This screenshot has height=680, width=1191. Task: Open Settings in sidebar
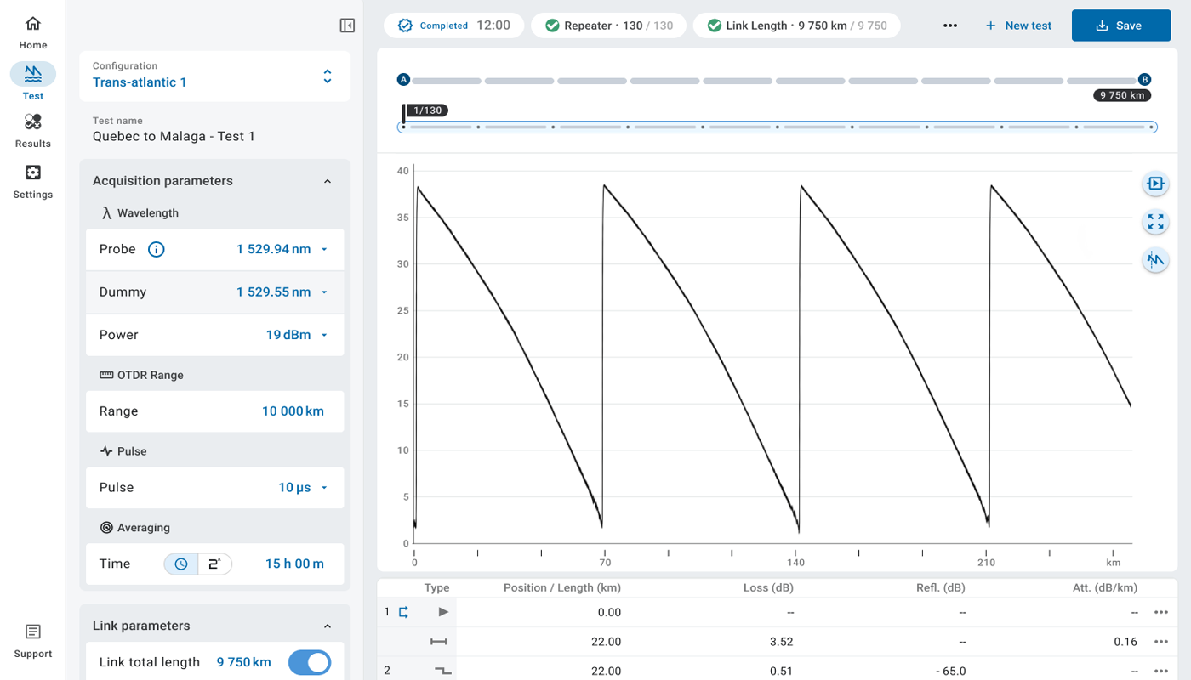(33, 182)
